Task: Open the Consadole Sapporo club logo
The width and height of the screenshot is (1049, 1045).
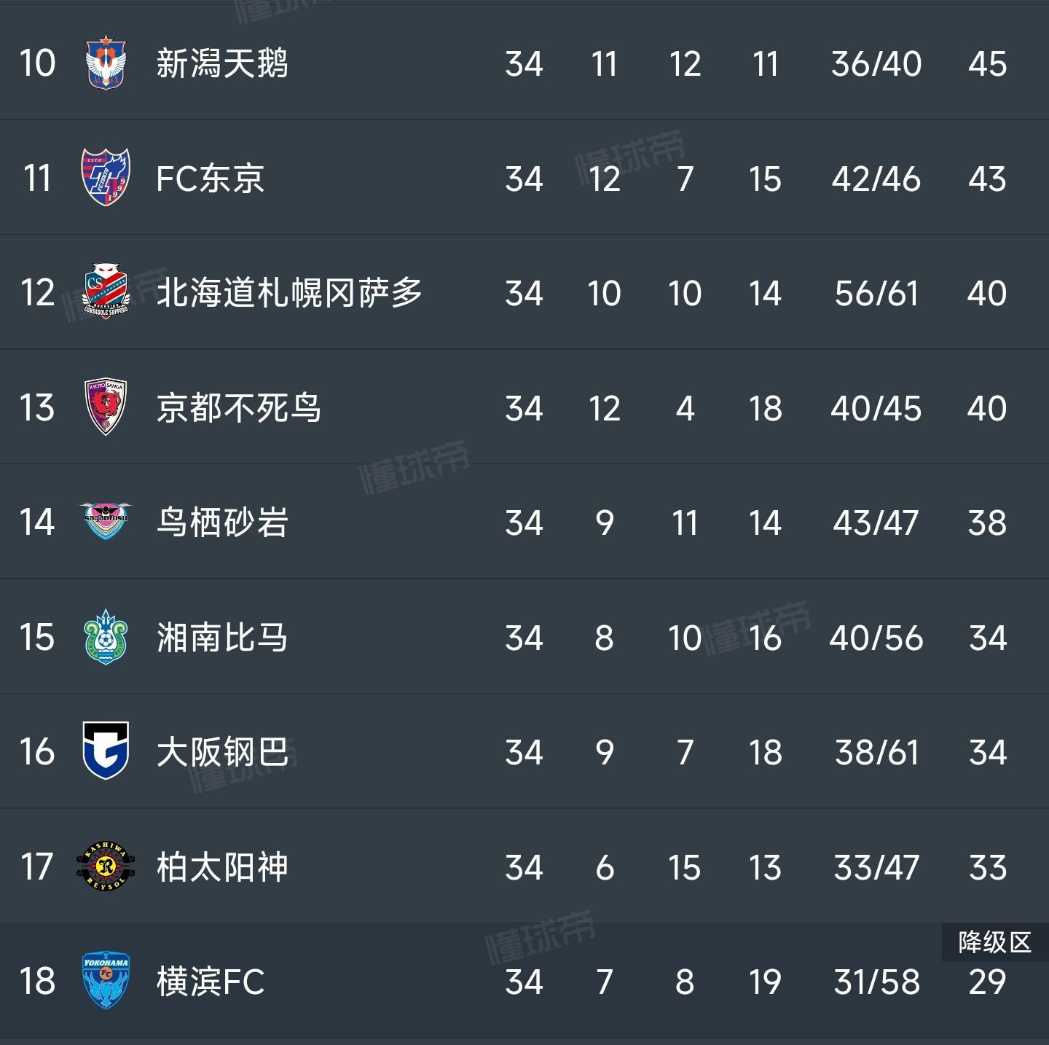Action: 106,292
